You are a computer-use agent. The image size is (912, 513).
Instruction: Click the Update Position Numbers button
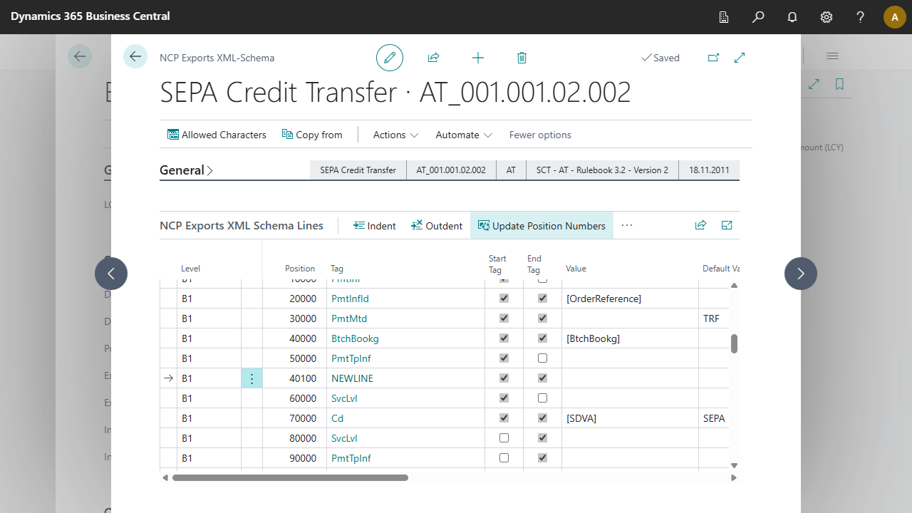[541, 226]
